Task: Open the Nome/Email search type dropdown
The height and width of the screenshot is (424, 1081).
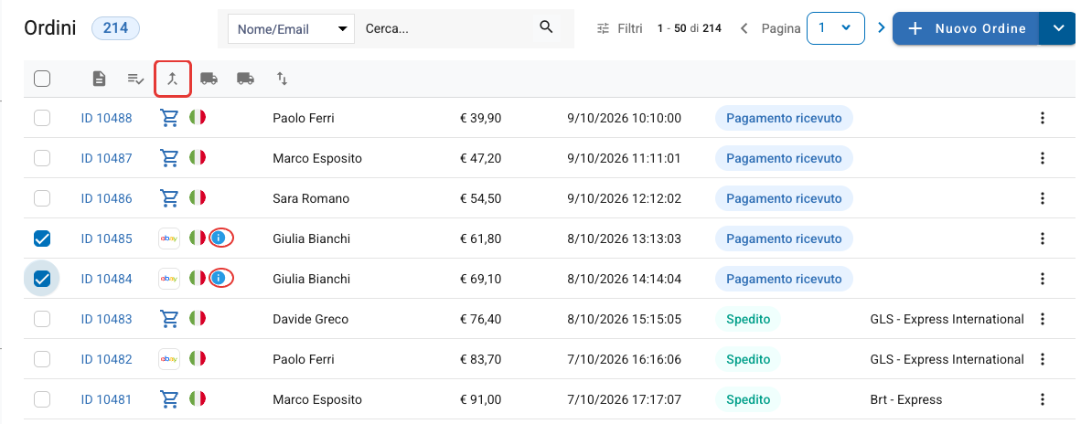Action: pyautogui.click(x=291, y=29)
